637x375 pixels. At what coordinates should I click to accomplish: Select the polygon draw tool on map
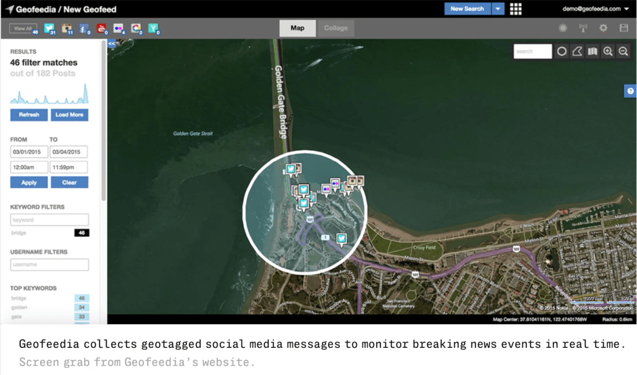577,51
